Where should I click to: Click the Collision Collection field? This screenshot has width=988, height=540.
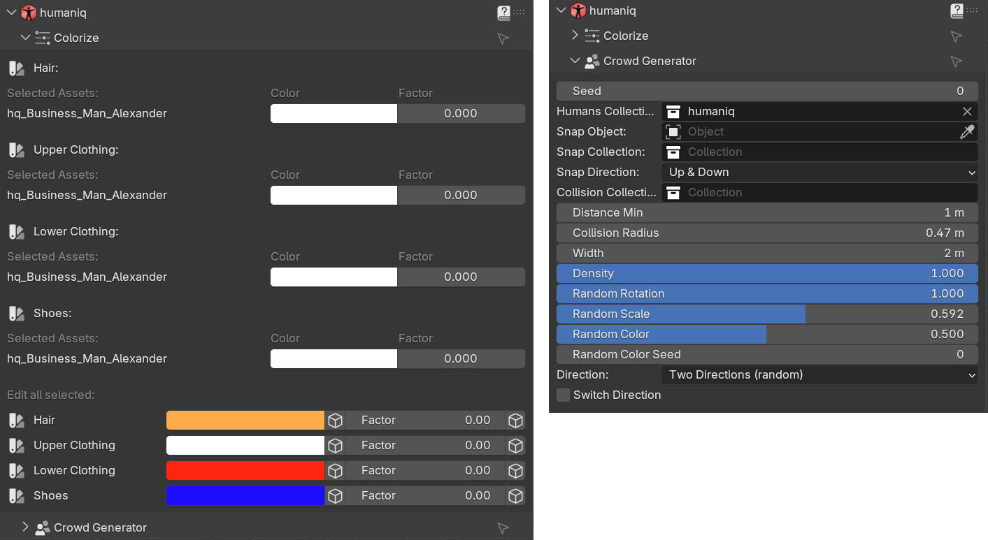(819, 192)
